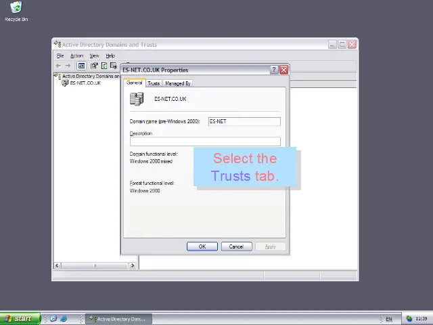Open the Recycle Bin desktop icon
This screenshot has height=325, width=433.
[x=16, y=12]
